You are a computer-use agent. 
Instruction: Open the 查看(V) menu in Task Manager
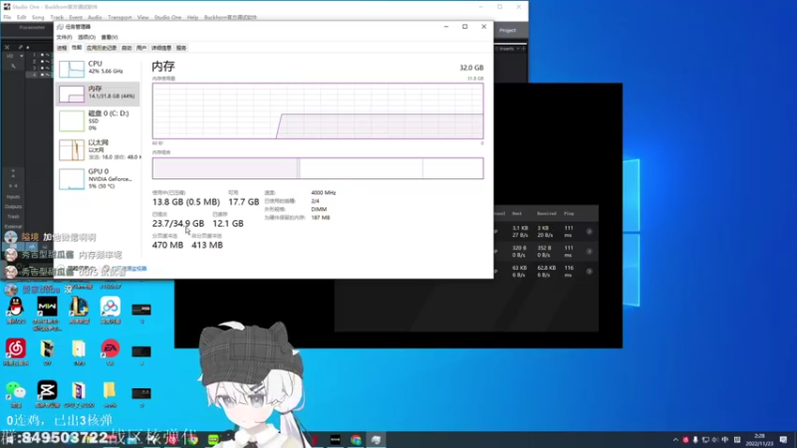(110, 37)
